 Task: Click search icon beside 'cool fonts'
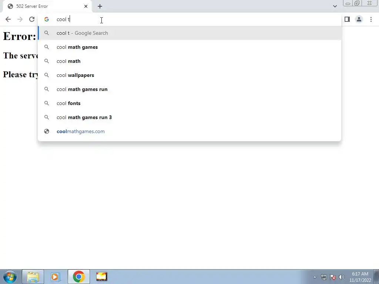[47, 103]
